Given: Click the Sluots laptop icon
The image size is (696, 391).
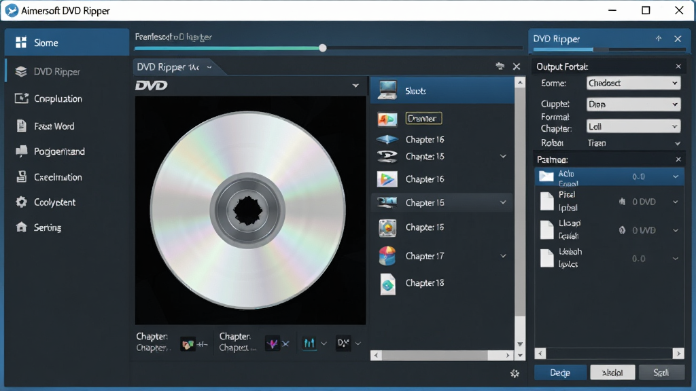Looking at the screenshot, I should point(387,90).
